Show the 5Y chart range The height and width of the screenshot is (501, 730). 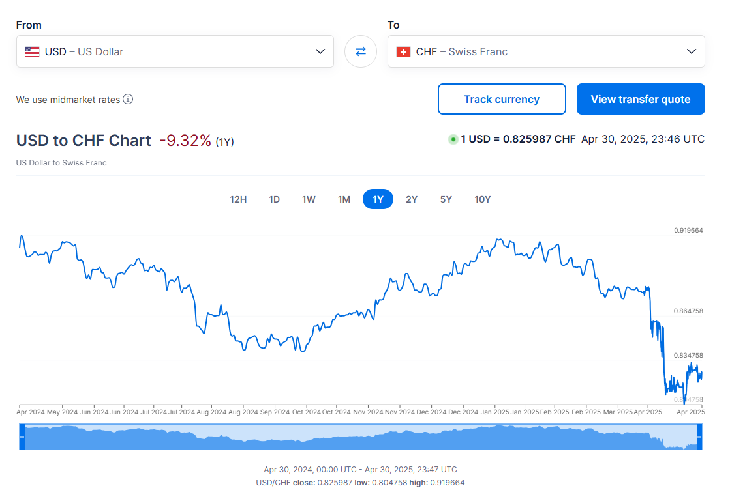(446, 199)
